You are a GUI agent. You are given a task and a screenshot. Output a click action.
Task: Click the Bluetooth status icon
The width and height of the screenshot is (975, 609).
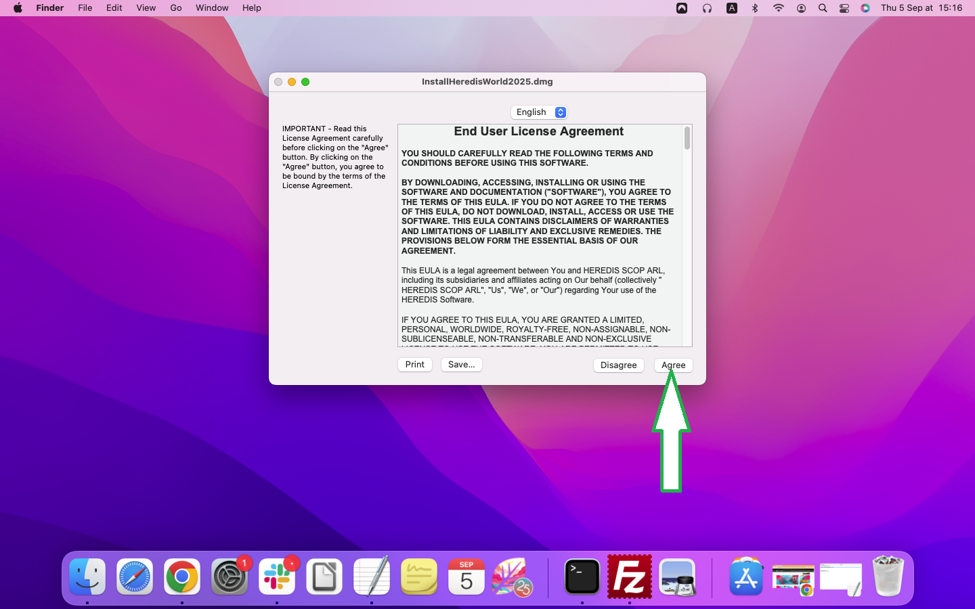click(x=755, y=8)
